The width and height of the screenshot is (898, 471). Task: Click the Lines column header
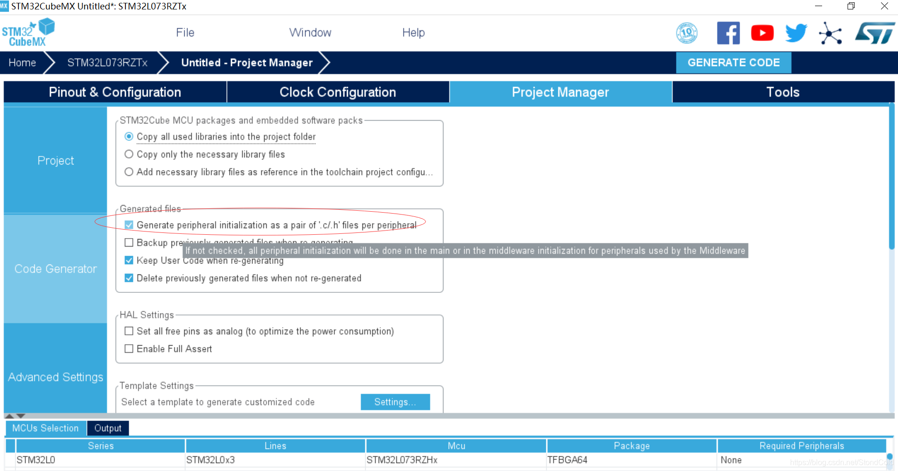coord(275,446)
